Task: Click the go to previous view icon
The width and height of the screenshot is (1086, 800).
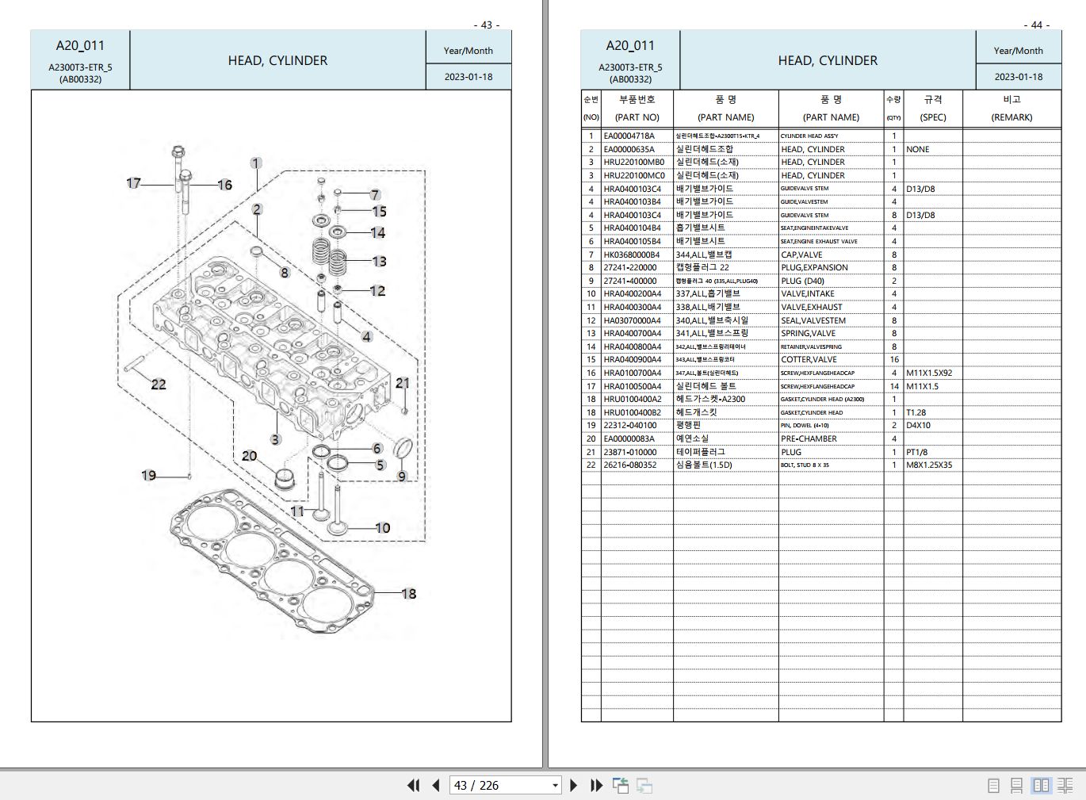Action: (x=621, y=786)
